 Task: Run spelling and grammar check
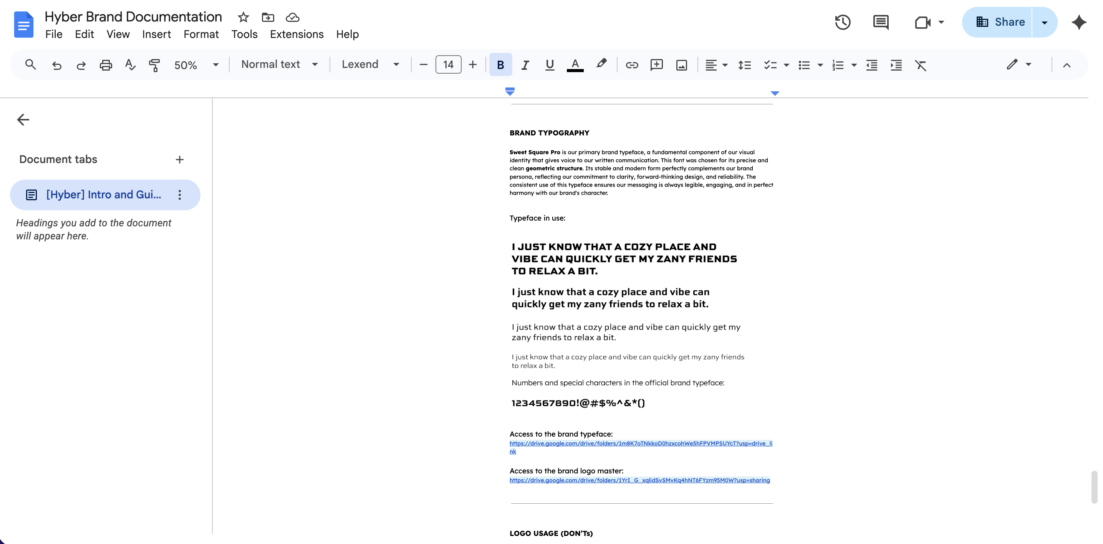point(130,64)
